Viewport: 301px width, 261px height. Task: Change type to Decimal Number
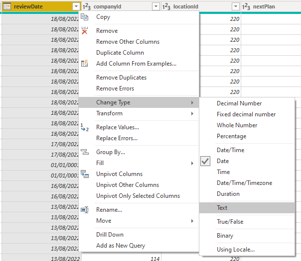pos(247,103)
